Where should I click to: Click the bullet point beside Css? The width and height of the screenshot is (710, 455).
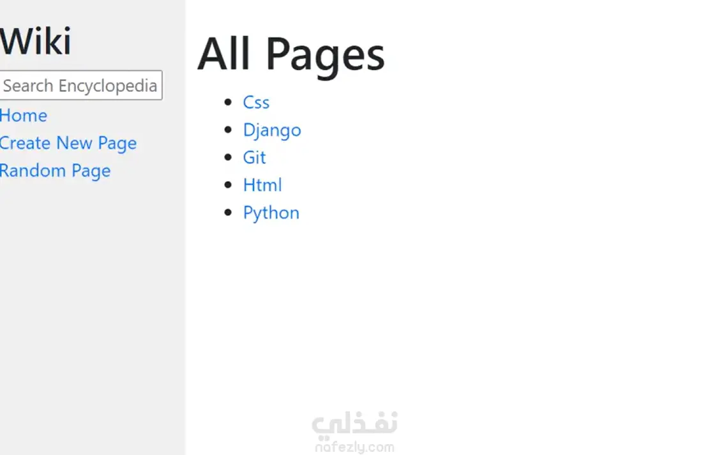(229, 102)
